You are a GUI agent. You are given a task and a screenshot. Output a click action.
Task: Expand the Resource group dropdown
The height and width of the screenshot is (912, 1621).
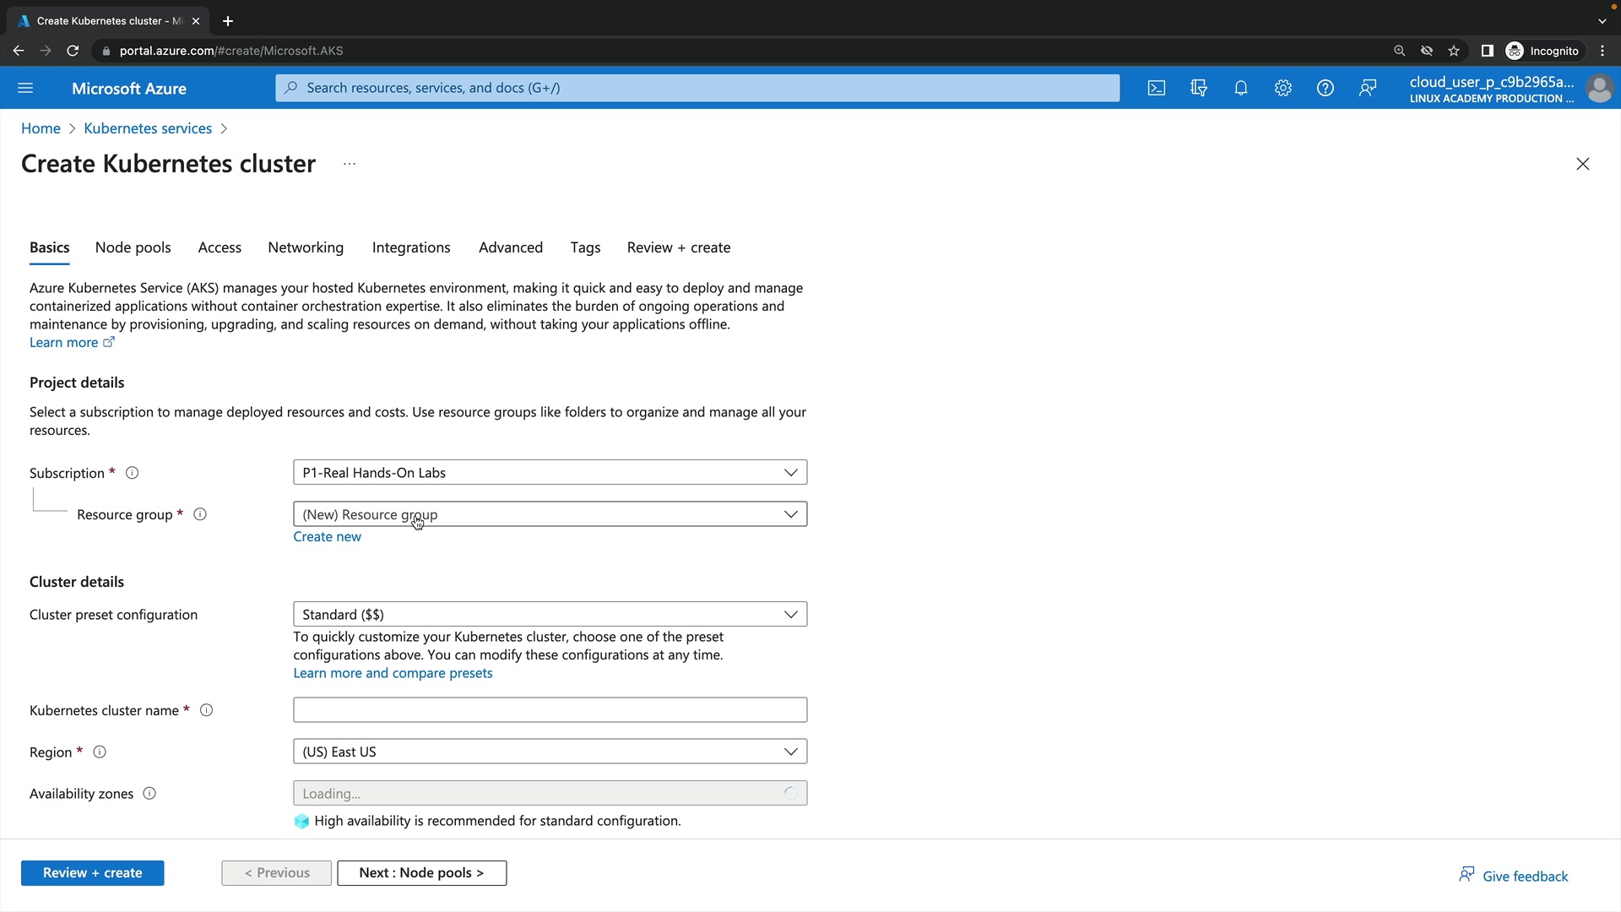click(550, 514)
